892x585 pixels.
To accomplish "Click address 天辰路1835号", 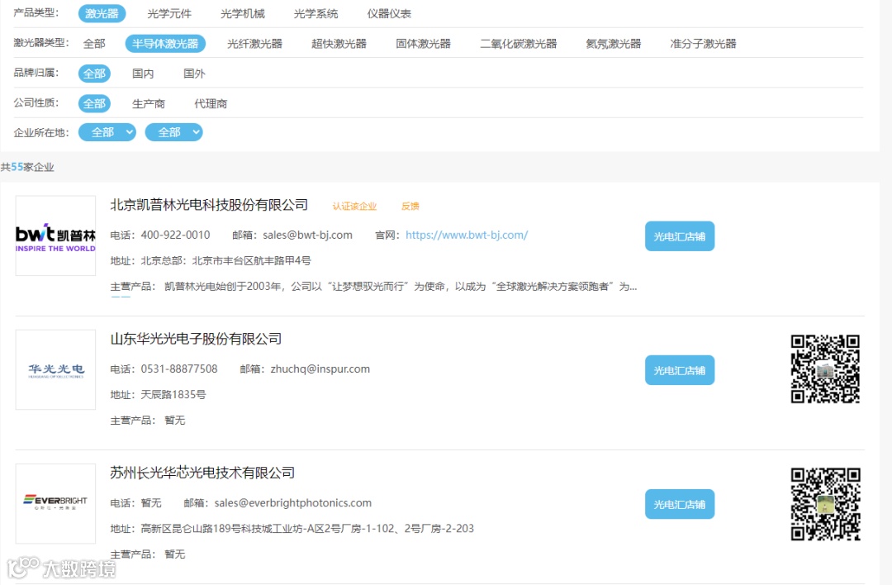I will [x=173, y=394].
